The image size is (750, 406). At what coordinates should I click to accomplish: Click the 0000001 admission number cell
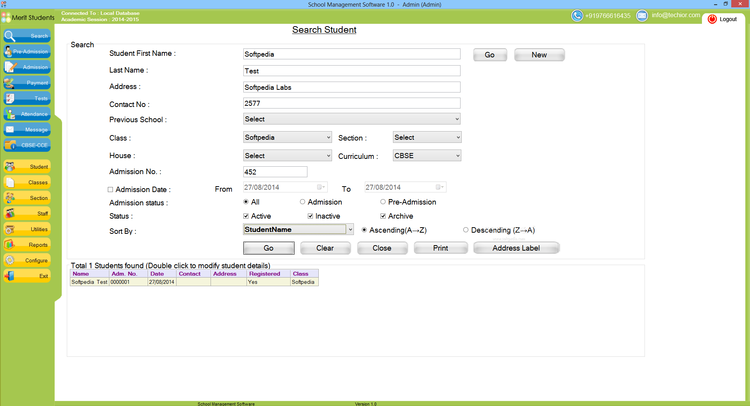[128, 282]
